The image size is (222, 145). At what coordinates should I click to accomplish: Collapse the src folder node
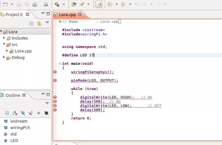(x=4, y=44)
